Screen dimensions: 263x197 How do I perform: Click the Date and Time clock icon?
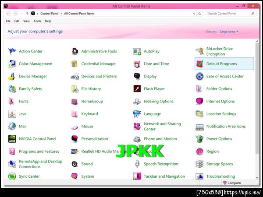tap(137, 64)
